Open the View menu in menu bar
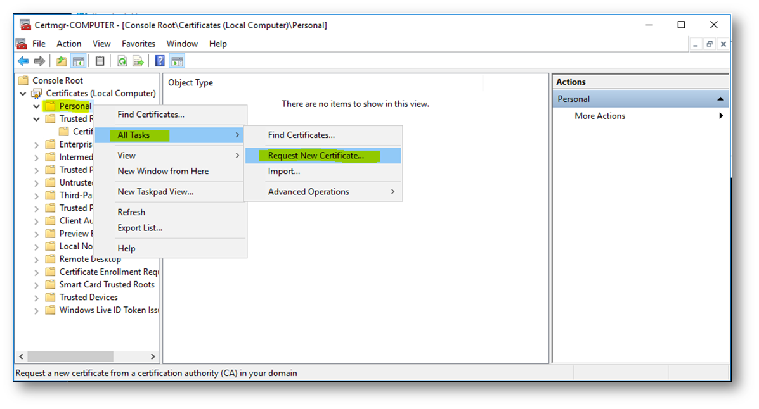The height and width of the screenshot is (409, 759). 101,44
